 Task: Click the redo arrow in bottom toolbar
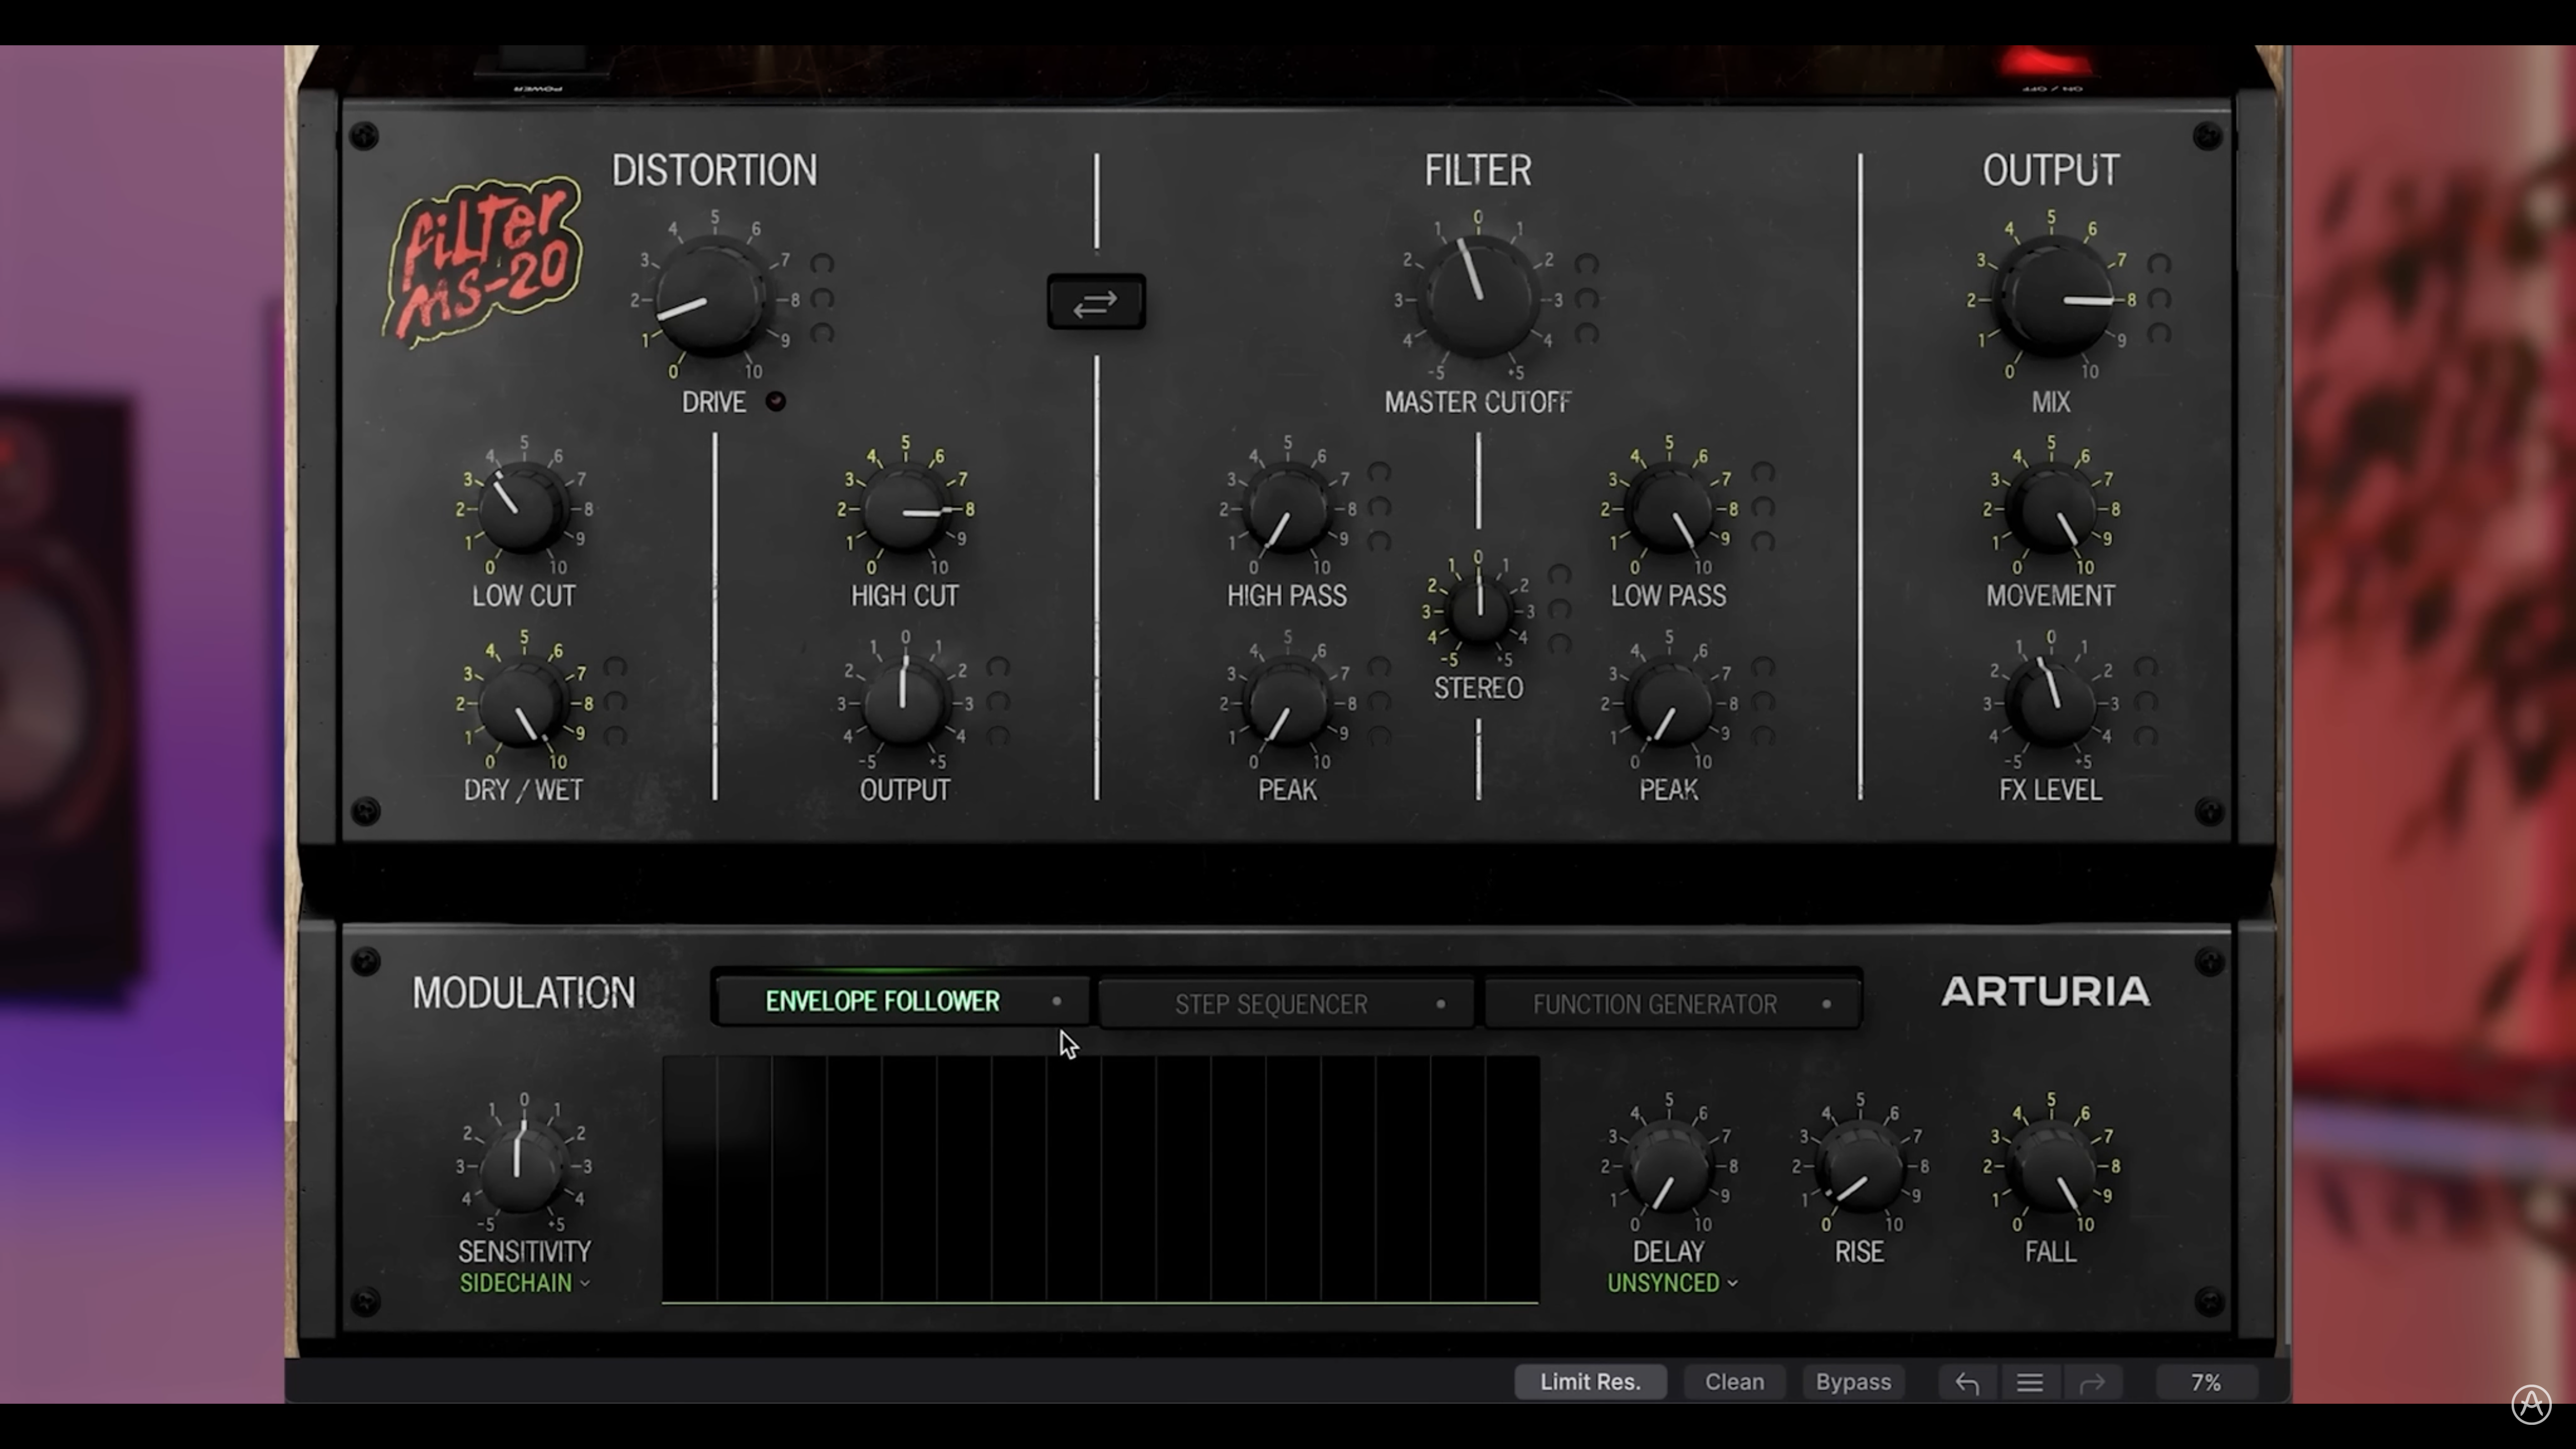[2092, 1382]
